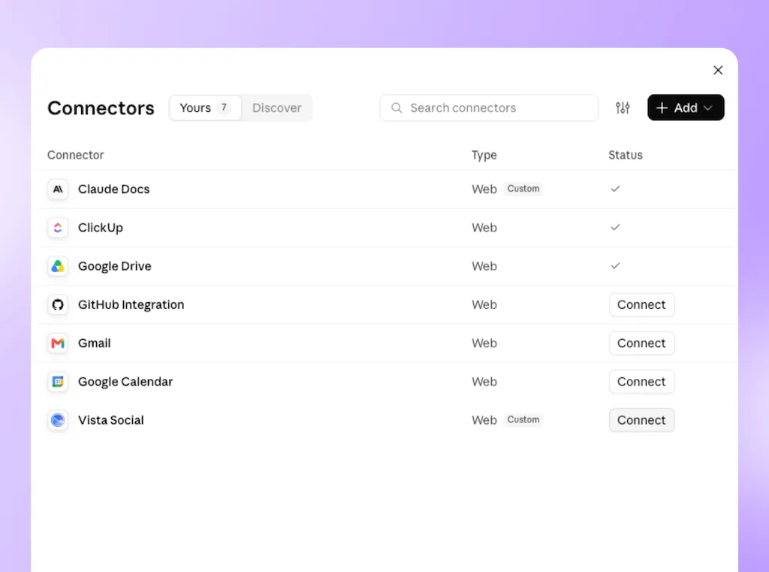Viewport: 769px width, 572px height.
Task: Click the Gmail envelope icon
Action: pos(58,344)
